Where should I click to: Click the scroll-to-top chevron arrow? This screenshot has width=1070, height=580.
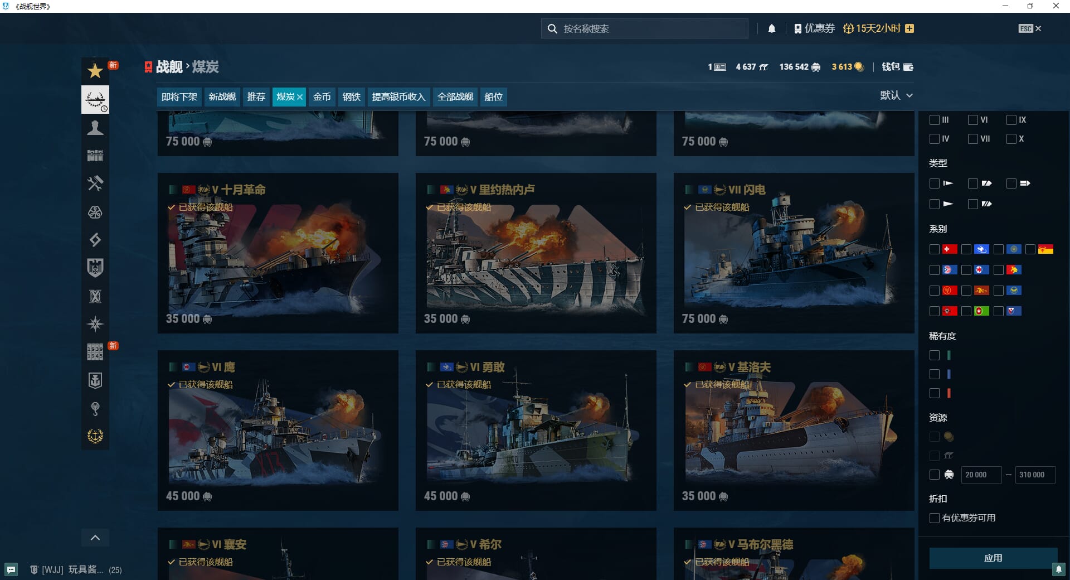tap(95, 538)
